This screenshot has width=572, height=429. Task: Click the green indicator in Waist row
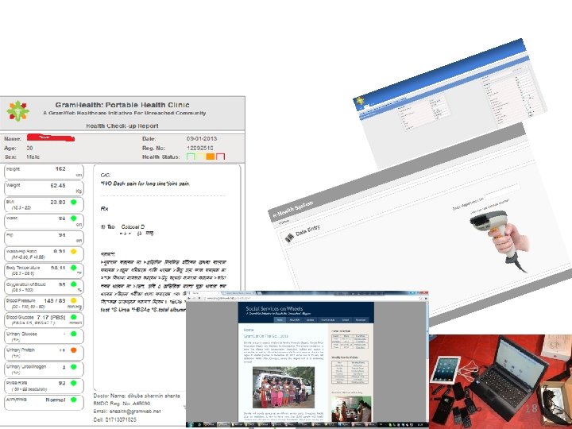point(74,218)
